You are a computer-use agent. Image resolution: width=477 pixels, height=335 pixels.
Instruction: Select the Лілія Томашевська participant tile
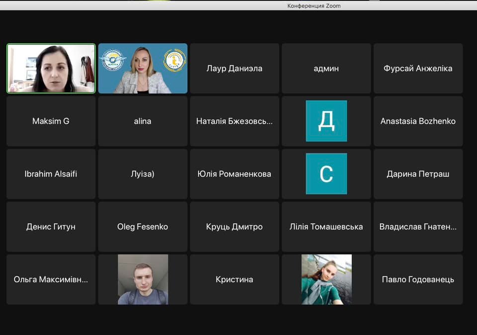pyautogui.click(x=326, y=227)
